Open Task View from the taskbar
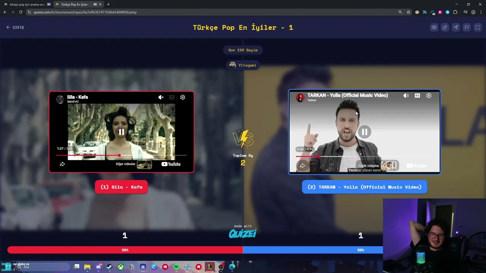The height and width of the screenshot is (273, 486). point(76,267)
